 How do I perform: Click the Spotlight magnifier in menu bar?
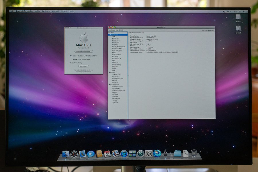click(244, 11)
